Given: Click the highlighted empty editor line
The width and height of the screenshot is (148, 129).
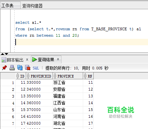Looking at the screenshot, I should point(81,42).
